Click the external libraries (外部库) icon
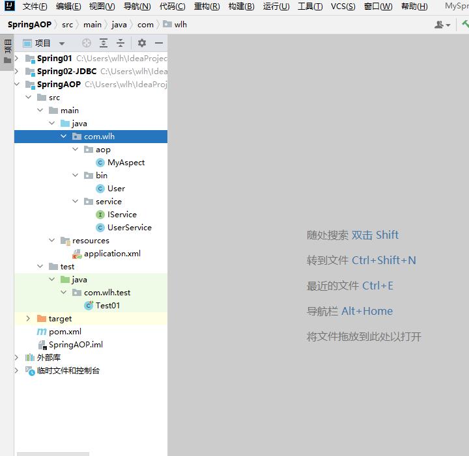 30,358
